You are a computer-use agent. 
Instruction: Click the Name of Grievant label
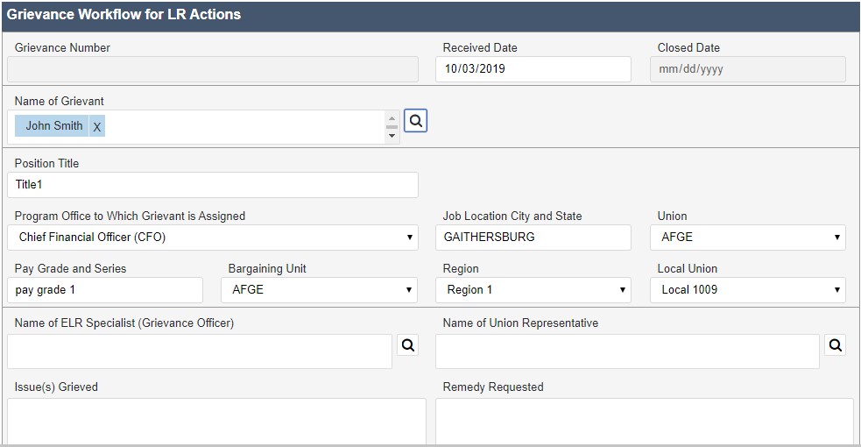coord(59,101)
